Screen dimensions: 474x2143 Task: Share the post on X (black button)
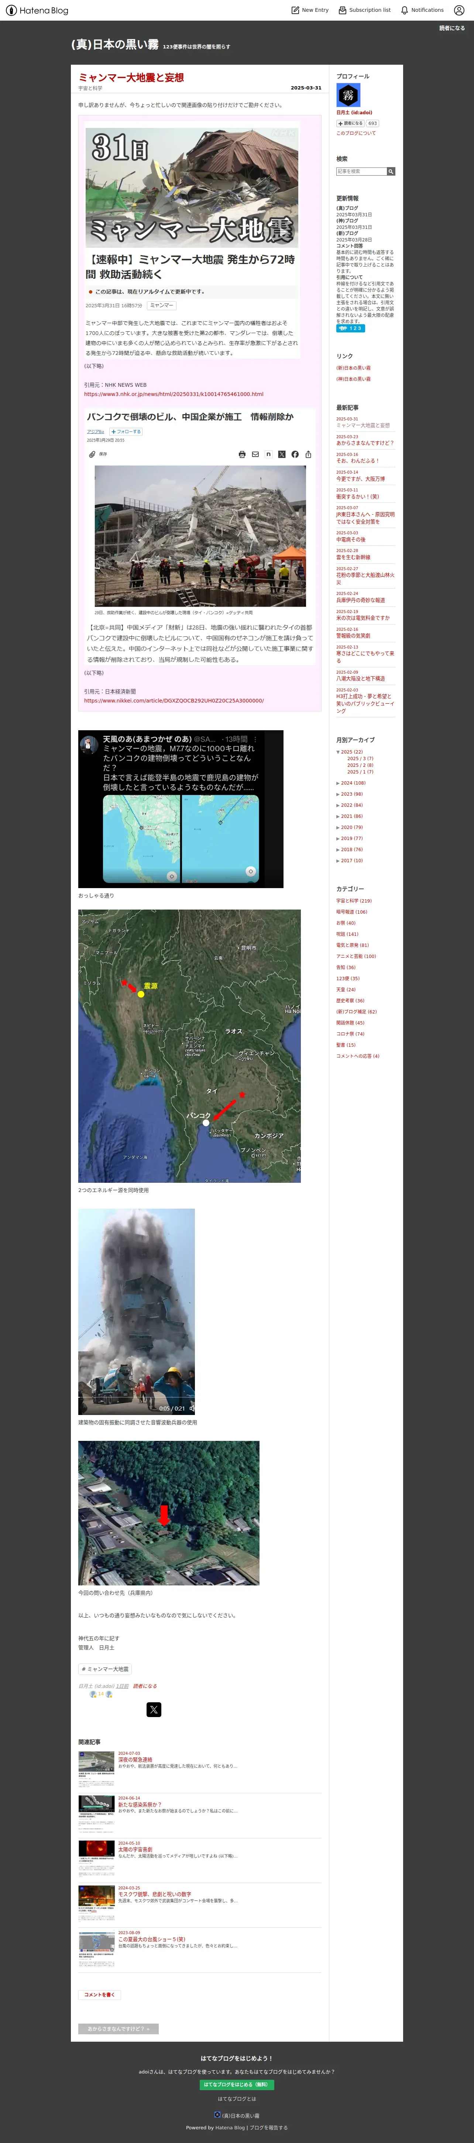coord(154,1710)
